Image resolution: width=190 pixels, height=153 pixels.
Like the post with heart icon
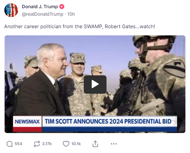pos(66,144)
